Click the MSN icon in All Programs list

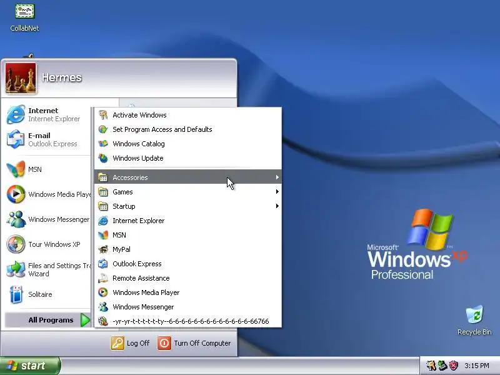tap(103, 235)
